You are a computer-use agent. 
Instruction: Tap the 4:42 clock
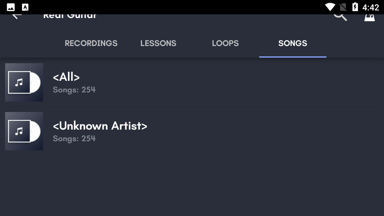[370, 7]
